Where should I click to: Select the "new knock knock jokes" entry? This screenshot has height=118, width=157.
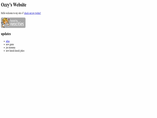pyautogui.click(x=15, y=51)
